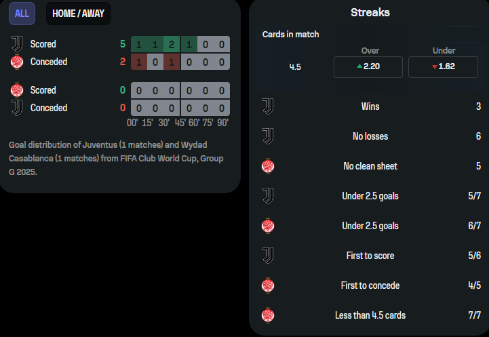Click the 45' timeline label
The width and height of the screenshot is (489, 337).
(x=180, y=123)
